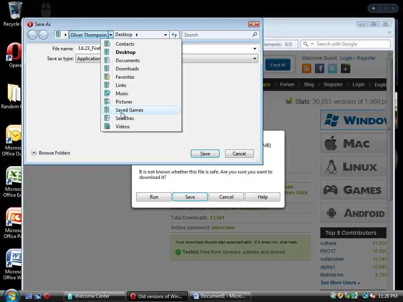Click the Facebook icon on the webpage

[x=320, y=68]
